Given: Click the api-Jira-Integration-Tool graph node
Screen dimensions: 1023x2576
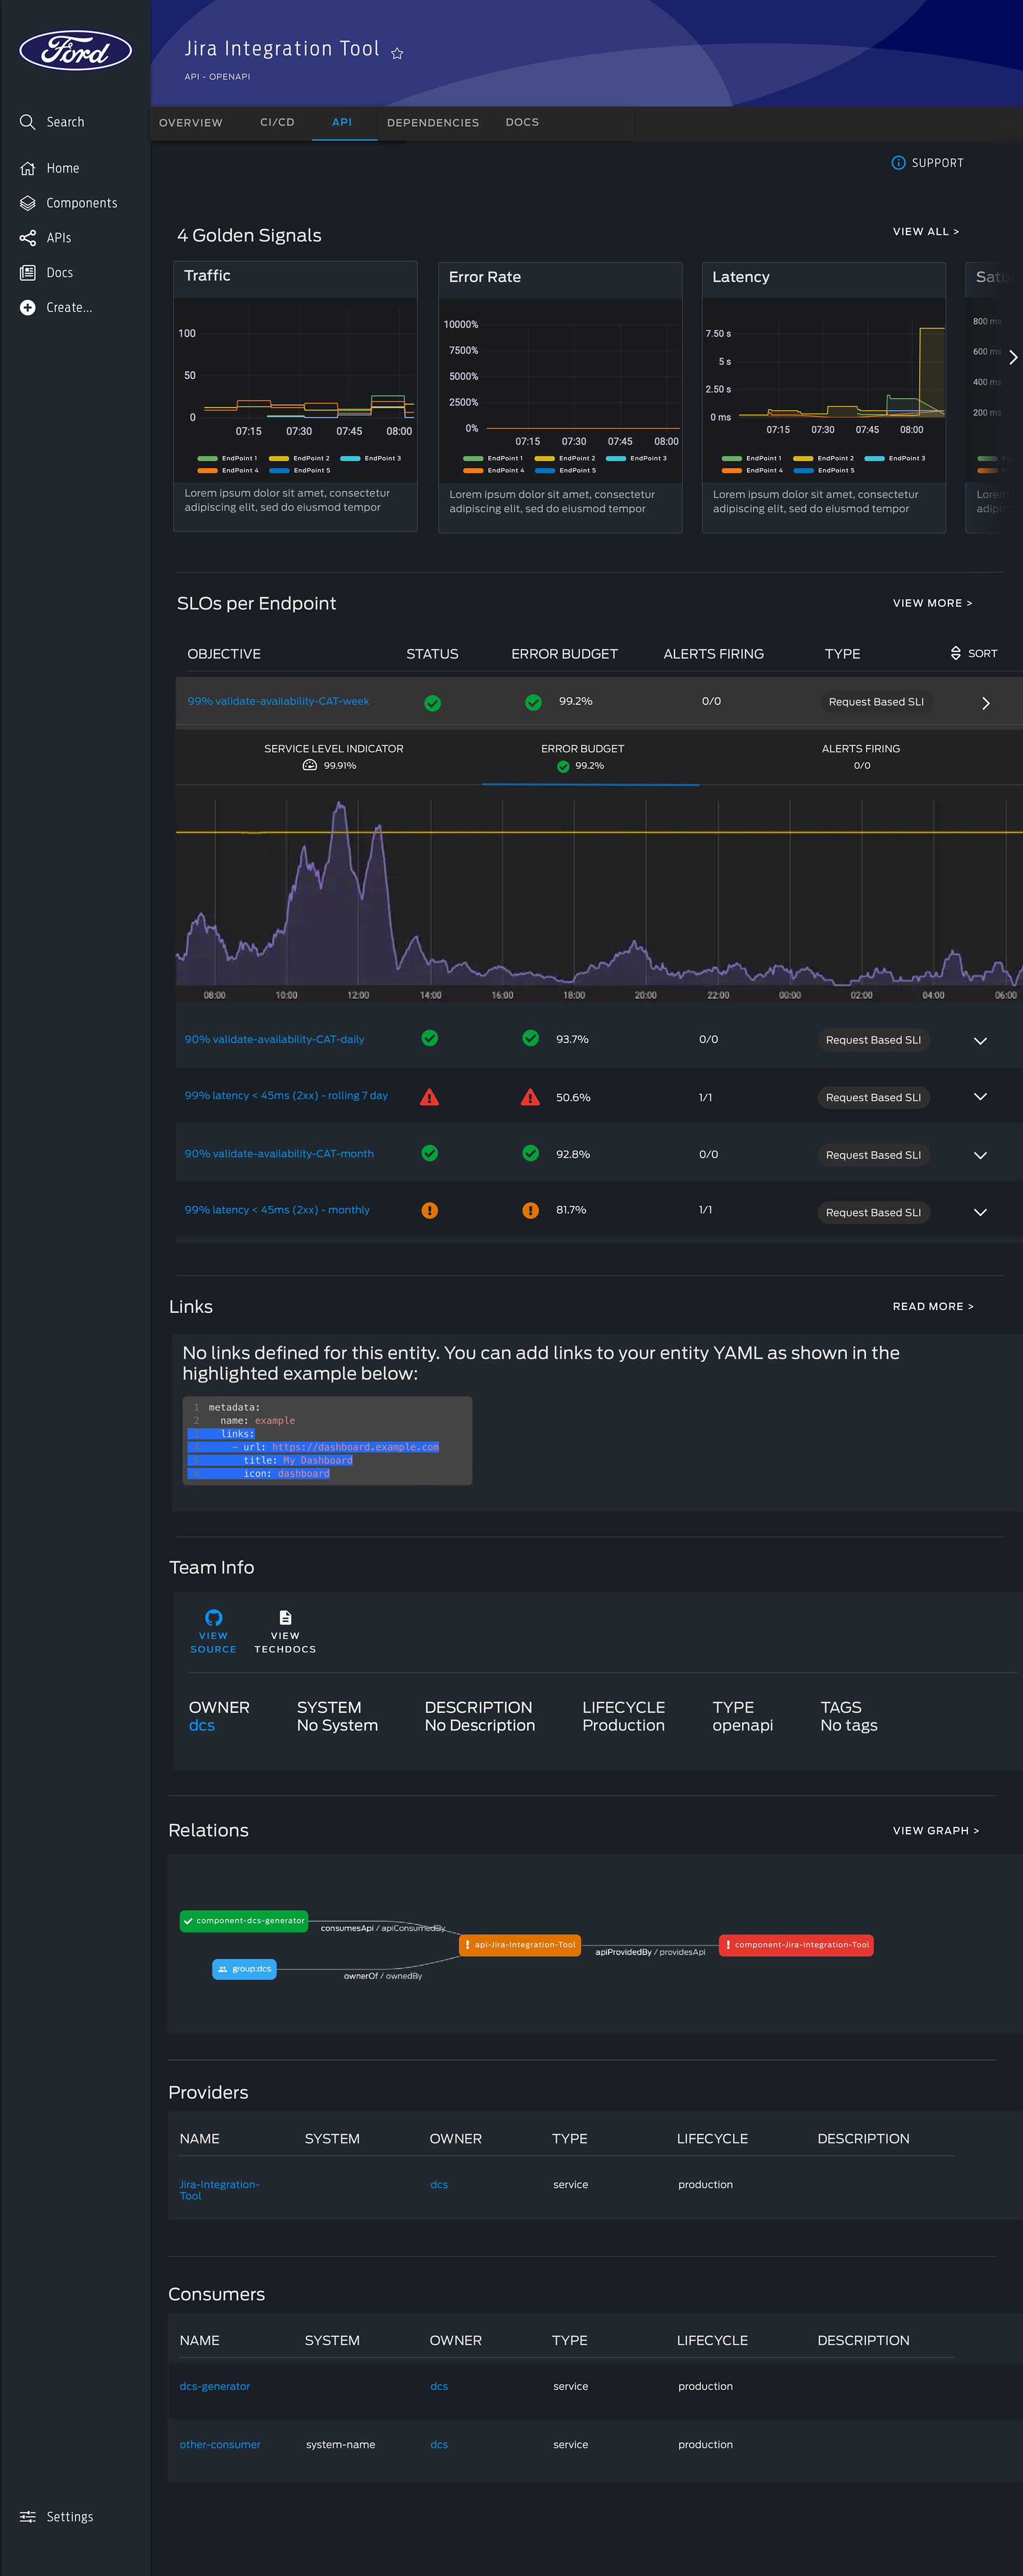Looking at the screenshot, I should 520,1945.
